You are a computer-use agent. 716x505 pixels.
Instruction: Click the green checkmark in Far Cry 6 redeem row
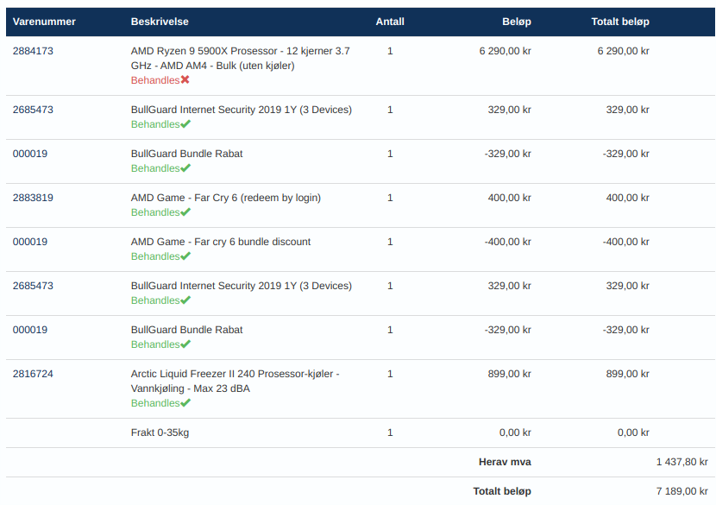185,212
